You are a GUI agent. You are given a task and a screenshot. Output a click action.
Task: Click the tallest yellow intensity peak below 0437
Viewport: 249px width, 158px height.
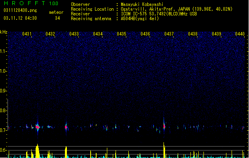tap(164, 150)
